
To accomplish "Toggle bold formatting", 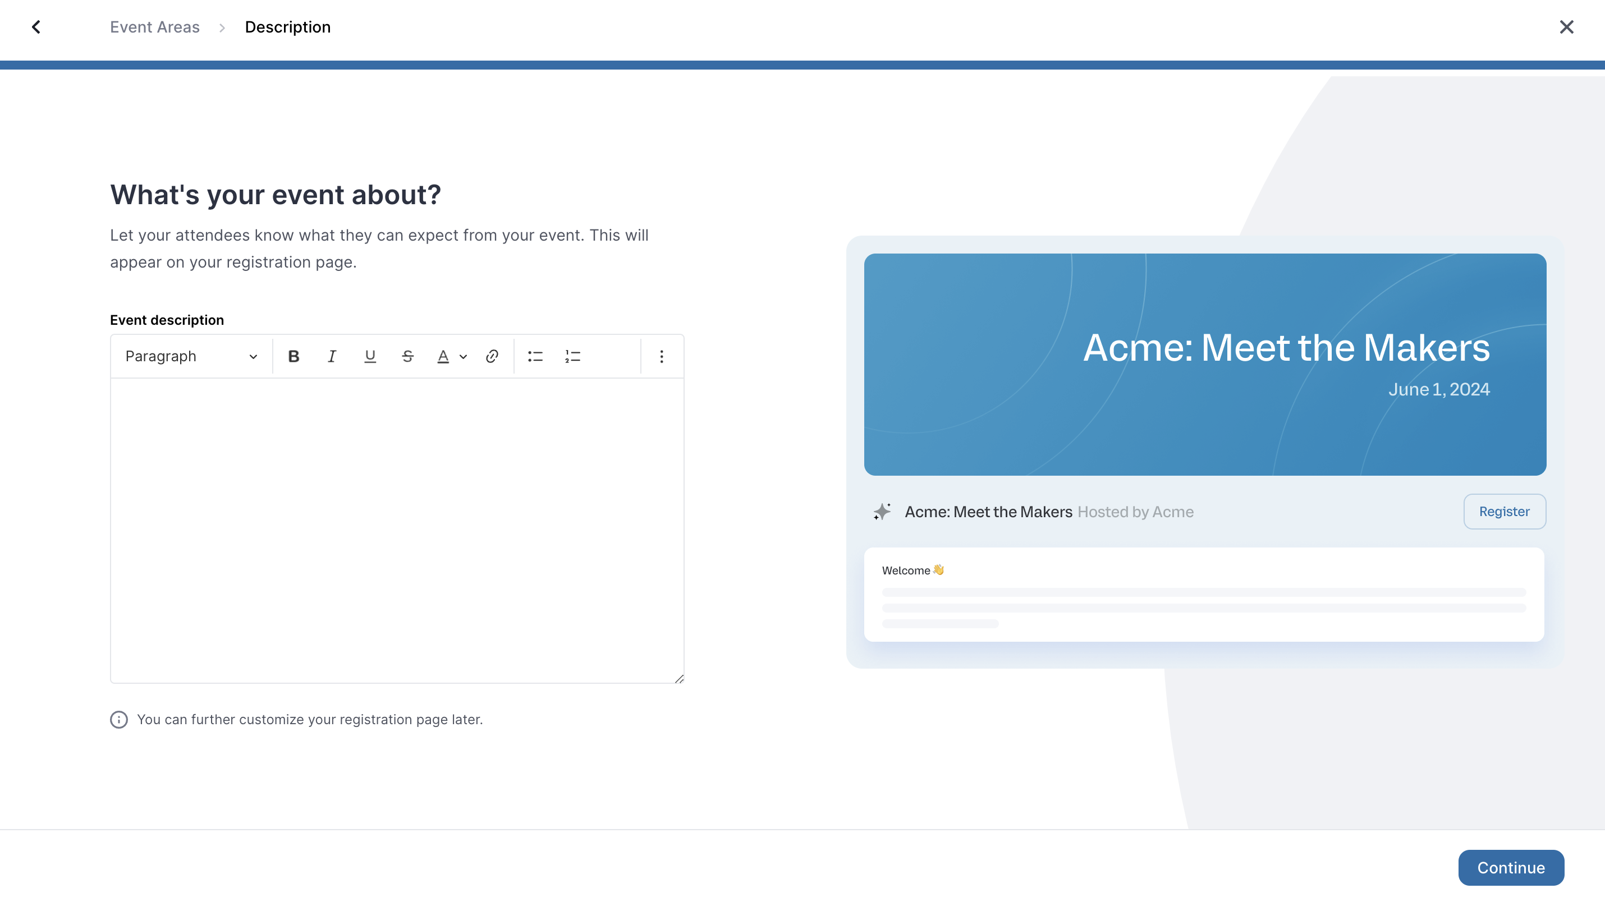I will (294, 356).
